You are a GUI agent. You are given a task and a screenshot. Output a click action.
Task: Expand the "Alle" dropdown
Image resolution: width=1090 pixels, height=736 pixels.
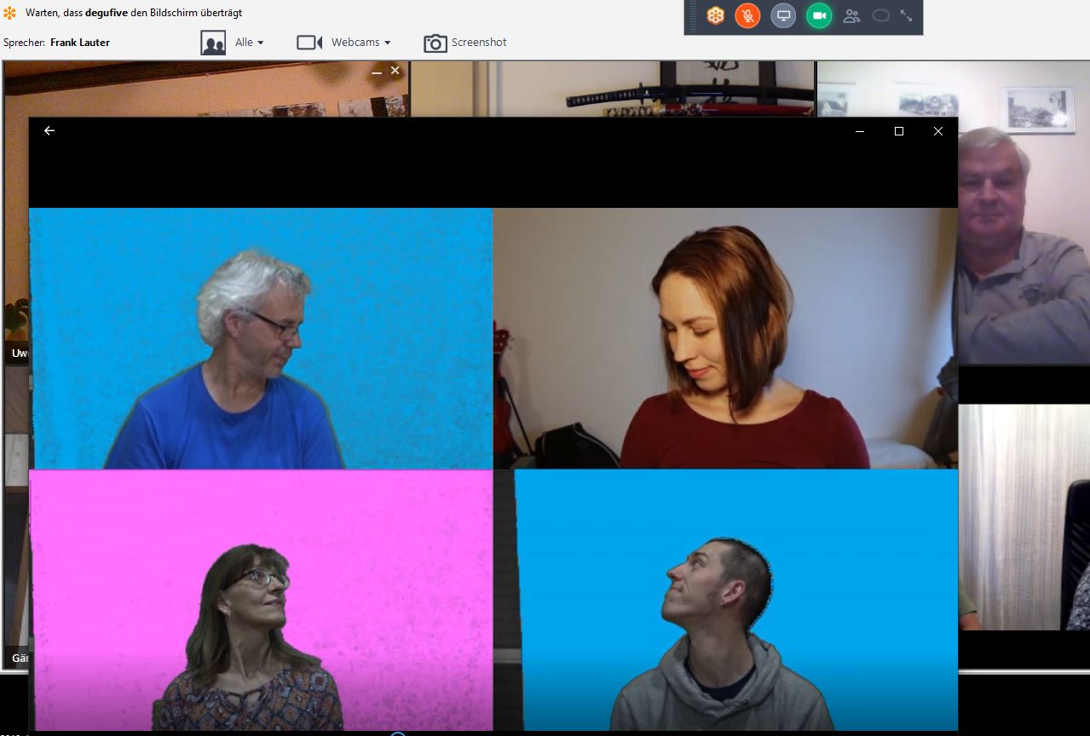pos(250,43)
